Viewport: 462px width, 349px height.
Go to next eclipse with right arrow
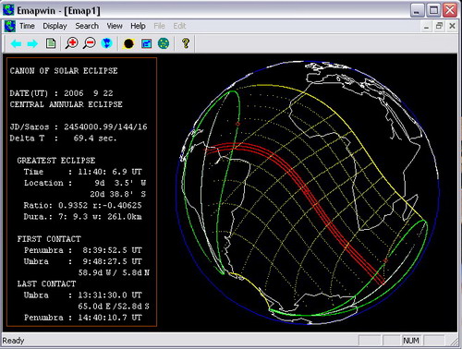[x=32, y=43]
